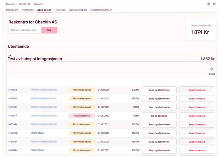Go to Min side breadcrumb
The width and height of the screenshot is (220, 157).
[x=10, y=4]
